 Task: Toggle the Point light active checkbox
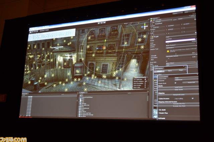pyautogui.click(x=154, y=20)
